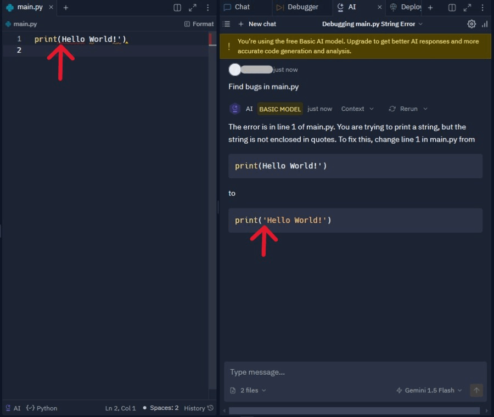This screenshot has width=494, height=417.
Task: Expand the Context dropdown
Action: pos(357,109)
